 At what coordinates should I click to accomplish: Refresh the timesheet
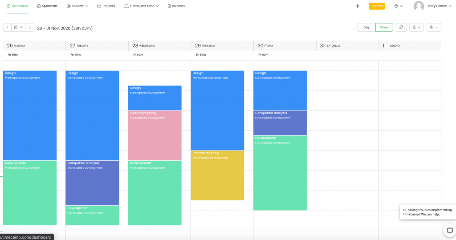coord(401,27)
